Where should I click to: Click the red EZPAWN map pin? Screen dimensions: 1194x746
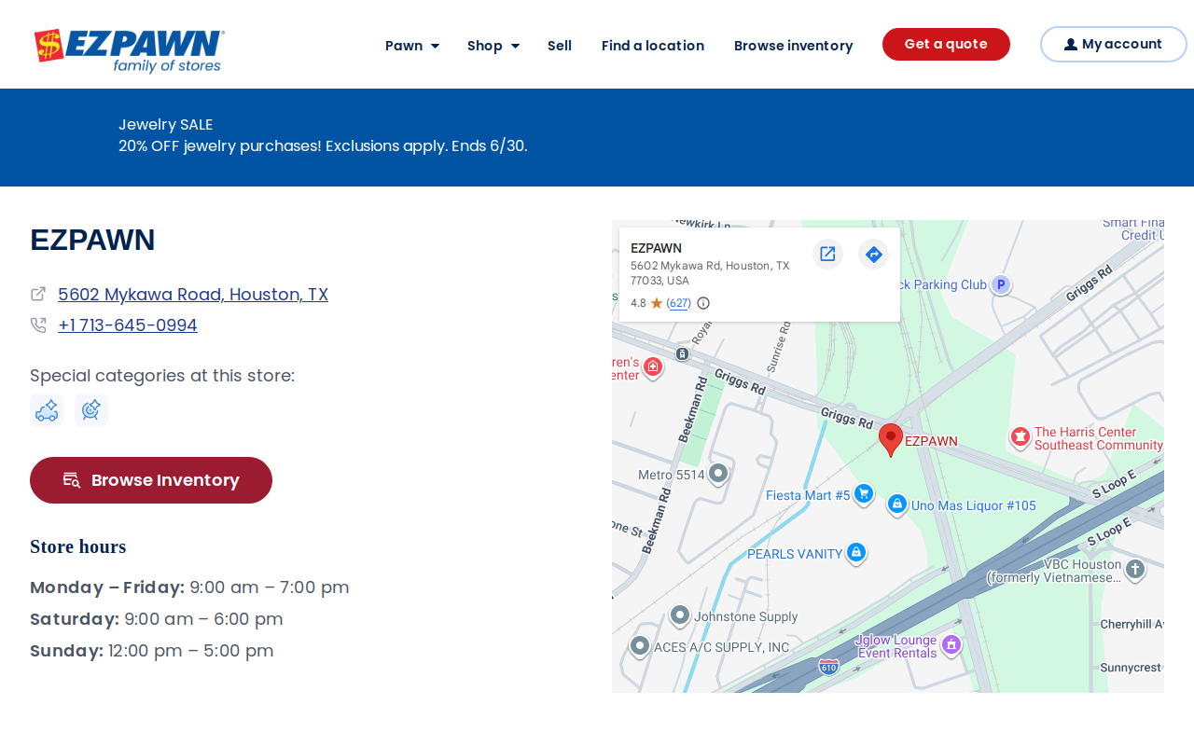[x=891, y=439]
